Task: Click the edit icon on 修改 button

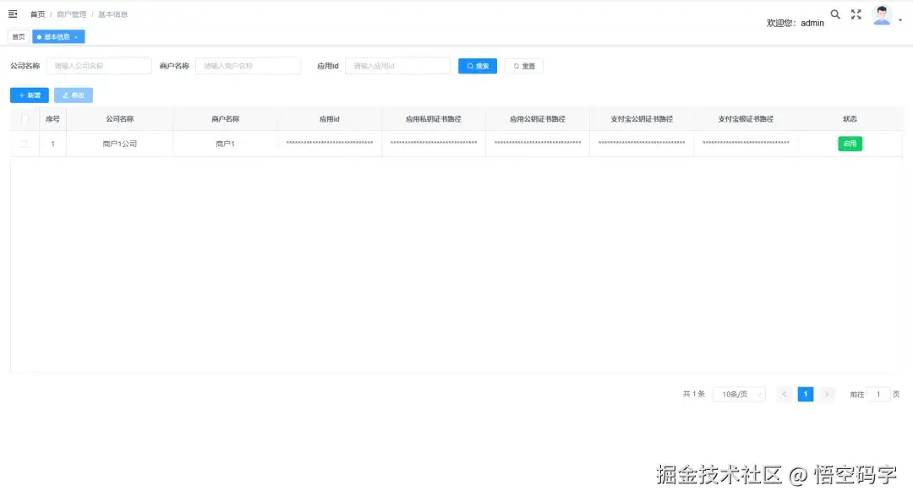Action: (x=65, y=95)
